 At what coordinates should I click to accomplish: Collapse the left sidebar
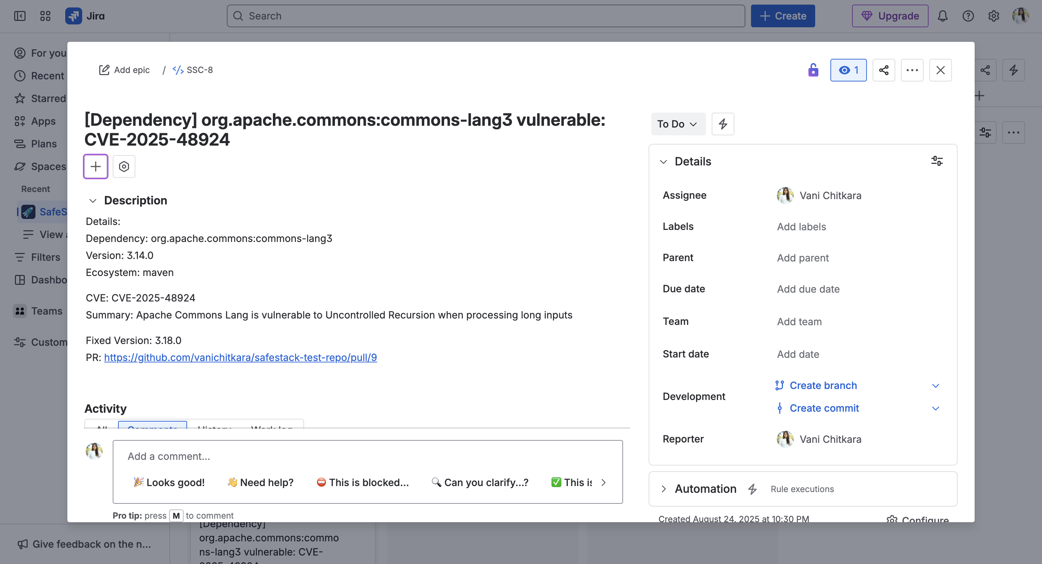pyautogui.click(x=19, y=16)
